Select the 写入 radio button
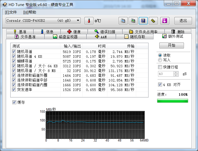The height and width of the screenshot is (151, 198). click(160, 60)
